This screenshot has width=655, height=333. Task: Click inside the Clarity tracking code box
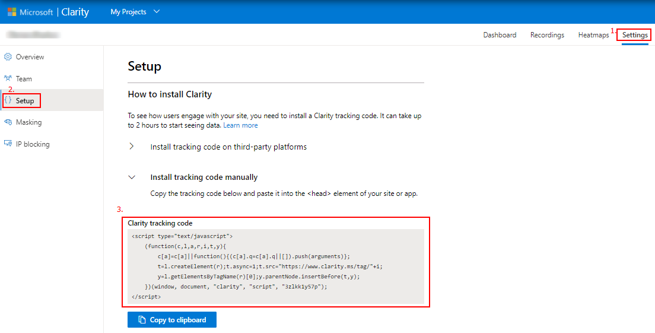point(276,266)
